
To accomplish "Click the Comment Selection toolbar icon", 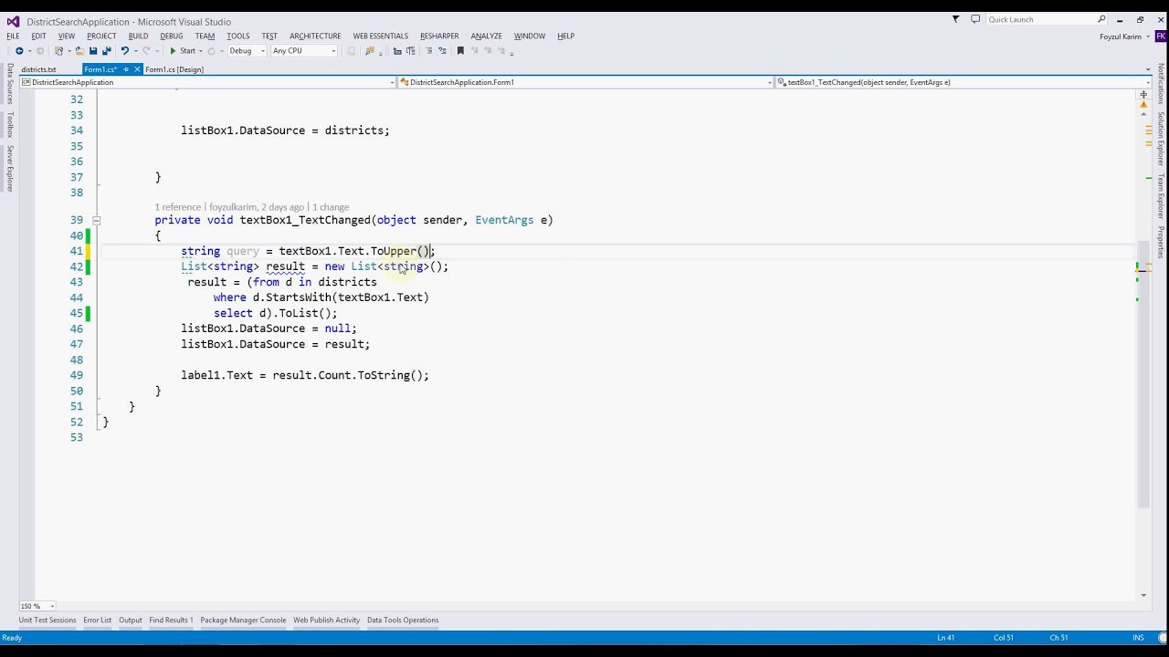I will click(x=429, y=51).
